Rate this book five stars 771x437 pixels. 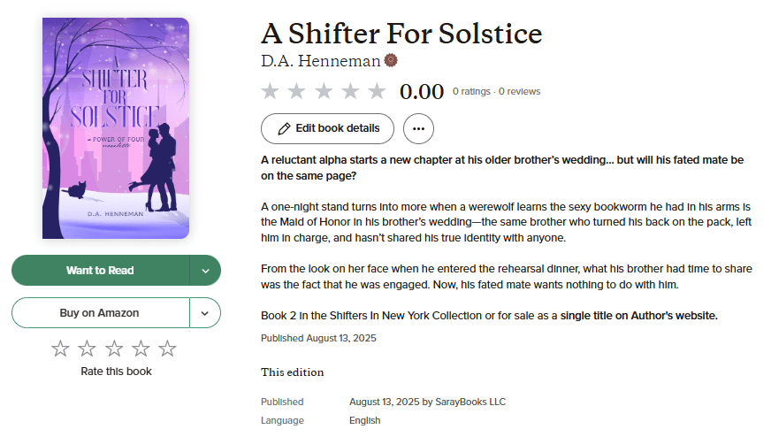tap(167, 349)
